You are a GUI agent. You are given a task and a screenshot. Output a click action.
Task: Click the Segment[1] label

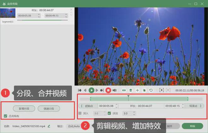(8, 22)
